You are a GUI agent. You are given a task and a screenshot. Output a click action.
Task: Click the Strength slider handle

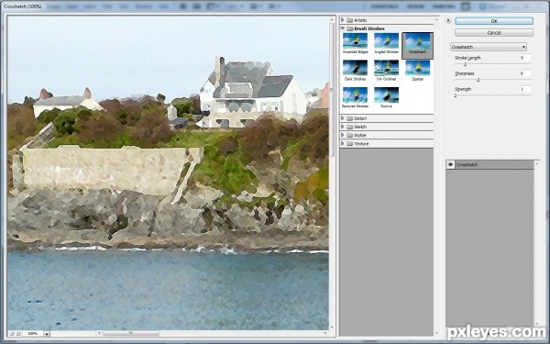click(456, 95)
